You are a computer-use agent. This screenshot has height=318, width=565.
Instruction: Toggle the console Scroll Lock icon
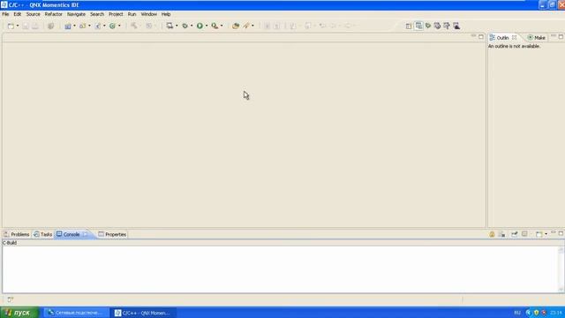[492, 234]
